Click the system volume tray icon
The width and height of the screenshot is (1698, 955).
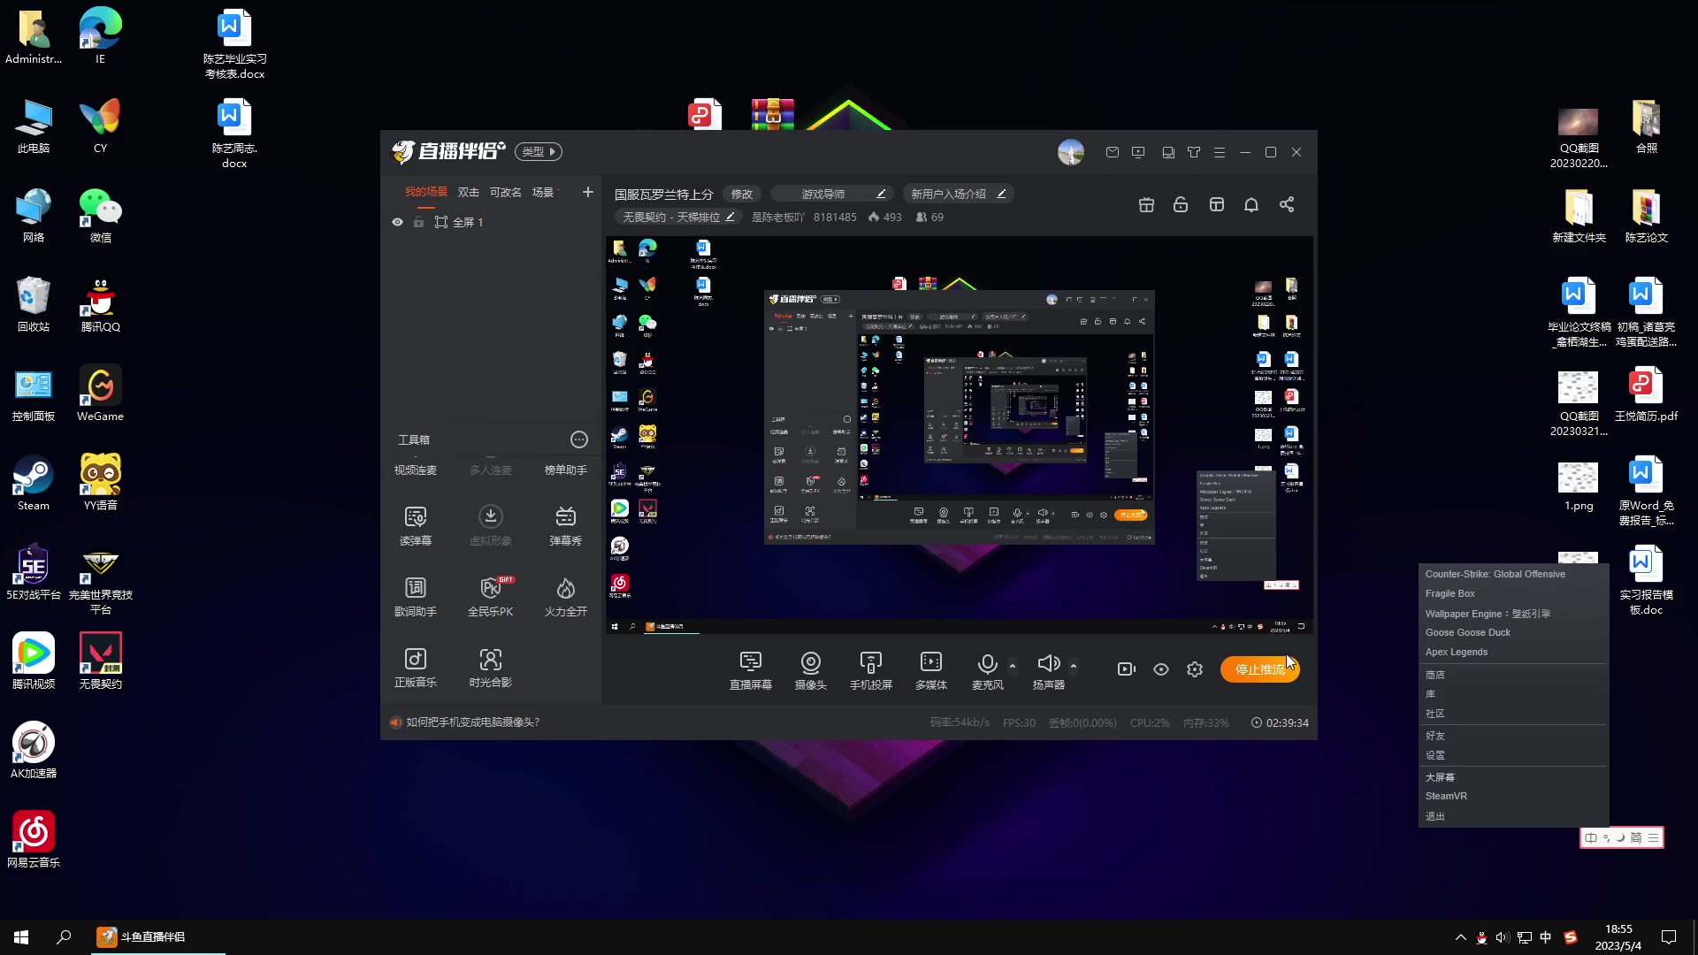click(1502, 937)
